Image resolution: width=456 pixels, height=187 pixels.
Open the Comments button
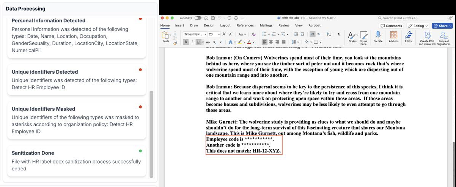pos(391,26)
